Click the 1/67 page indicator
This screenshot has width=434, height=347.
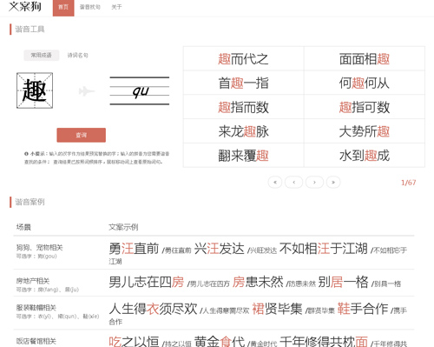tap(408, 183)
